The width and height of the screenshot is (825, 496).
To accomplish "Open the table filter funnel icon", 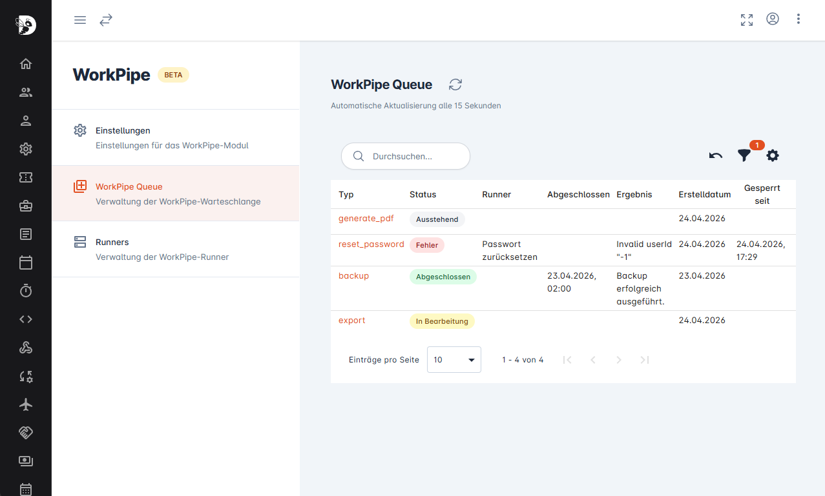I will click(x=744, y=155).
